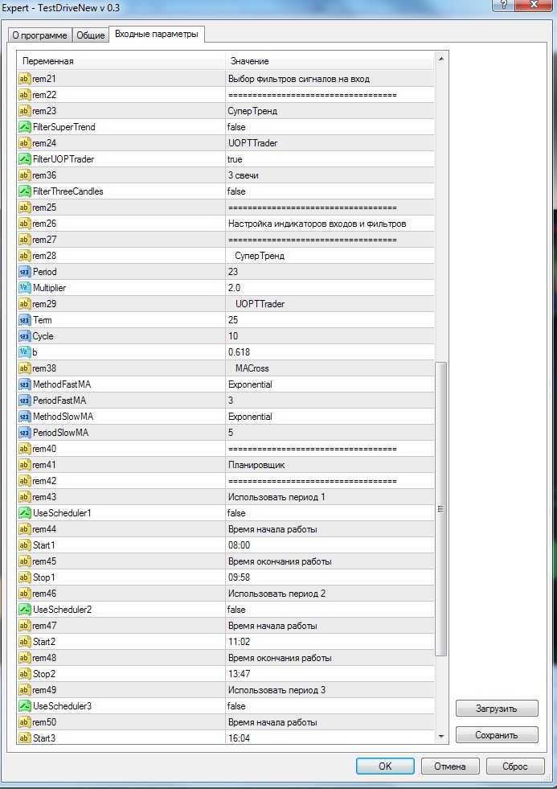
Task: Edit the Multiplier value 2.0
Action: (x=330, y=288)
